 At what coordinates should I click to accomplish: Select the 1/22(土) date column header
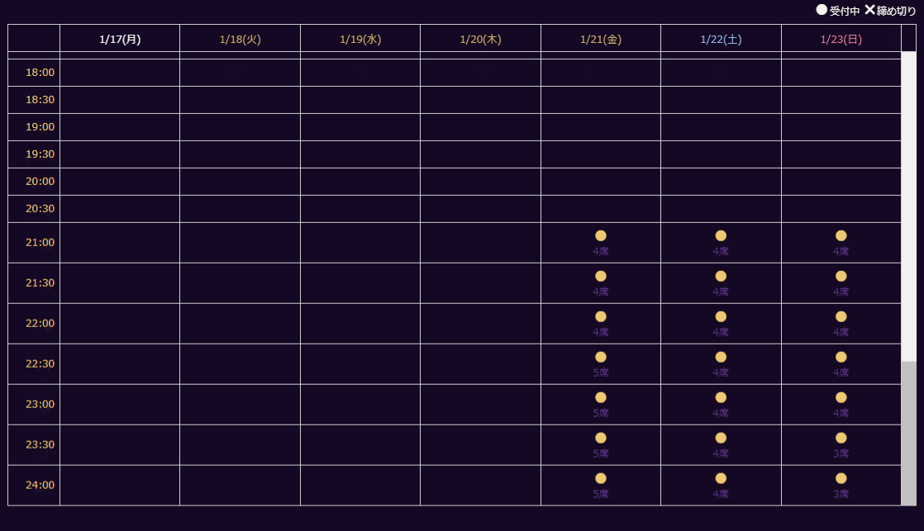point(721,39)
